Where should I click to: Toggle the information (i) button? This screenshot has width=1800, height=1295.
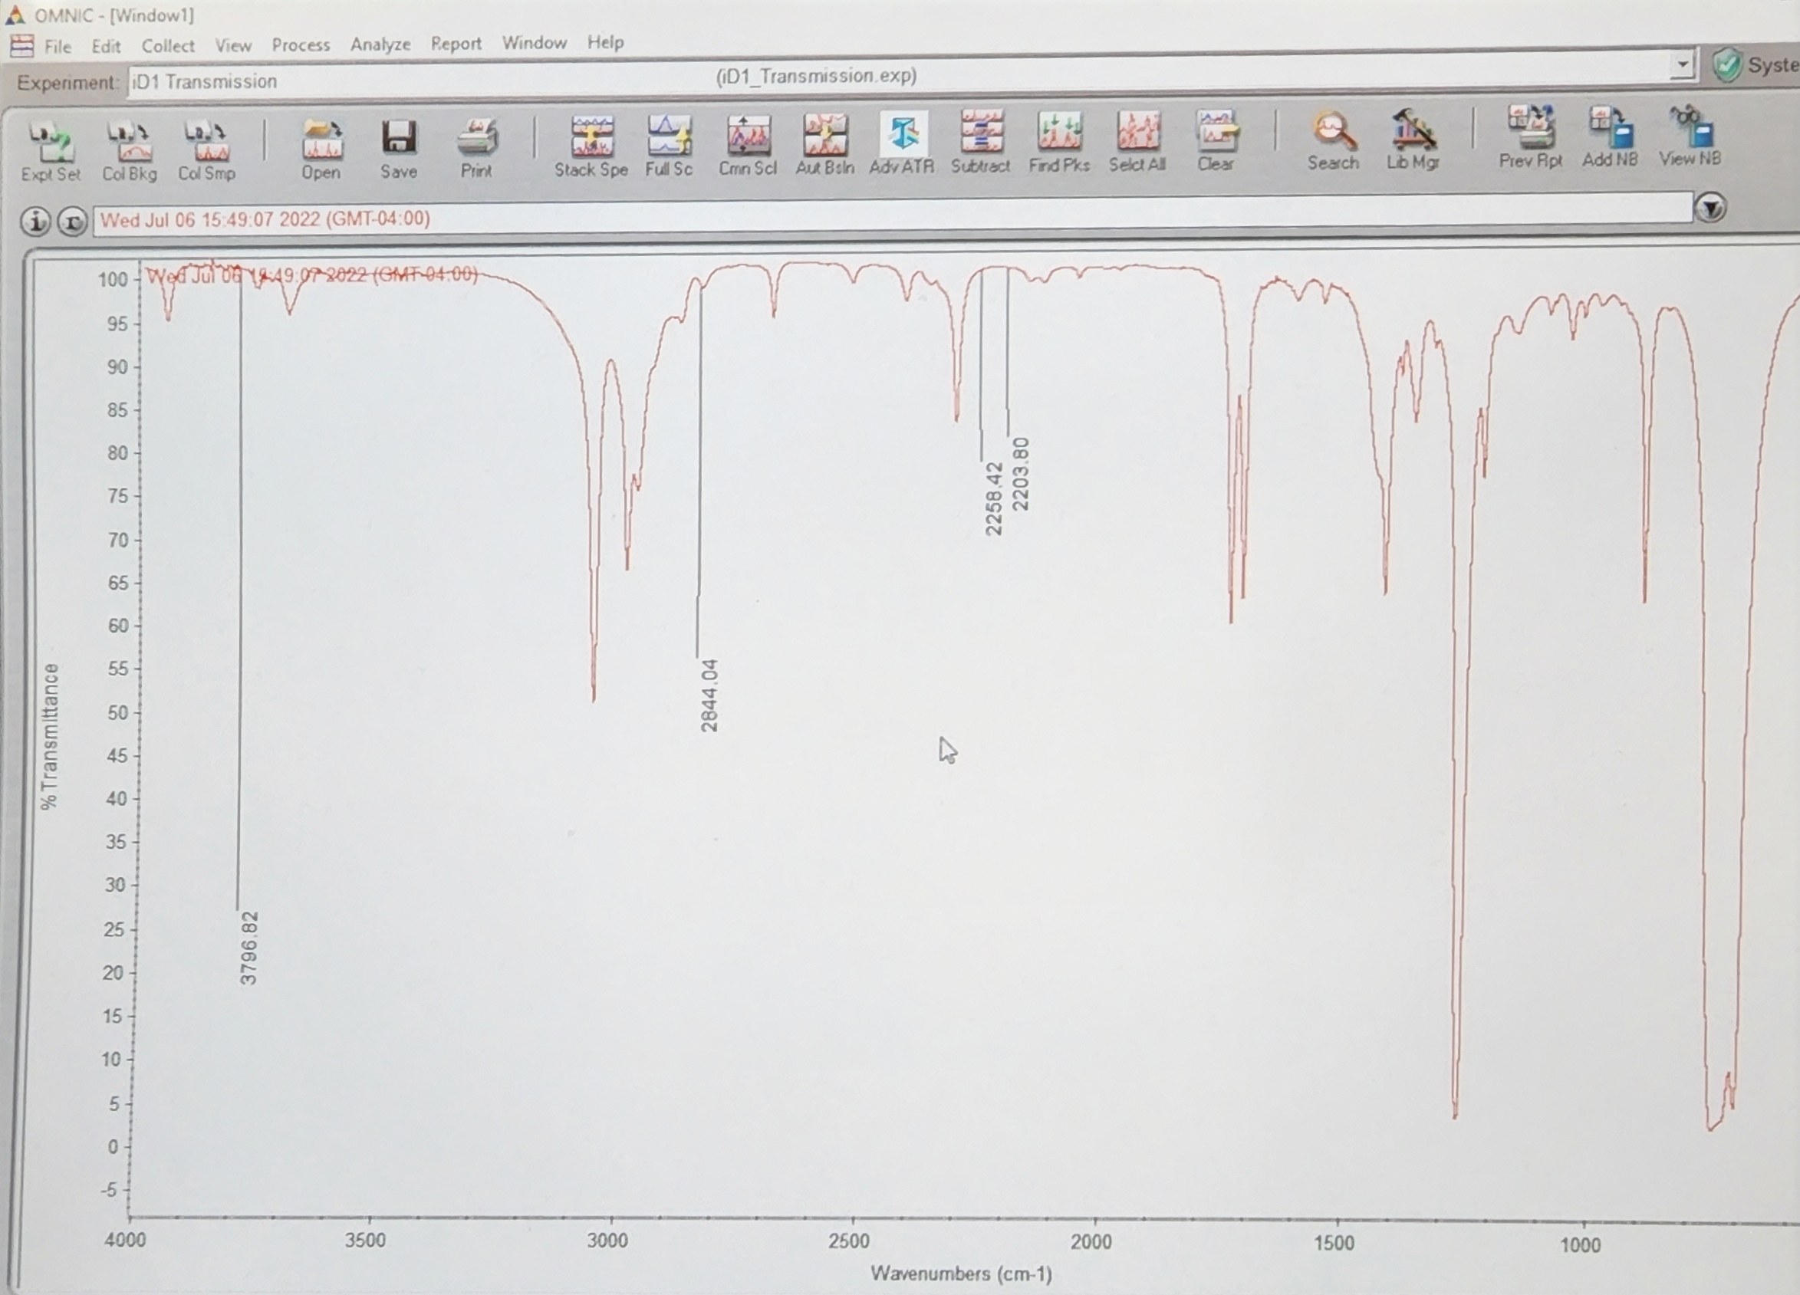pos(35,222)
